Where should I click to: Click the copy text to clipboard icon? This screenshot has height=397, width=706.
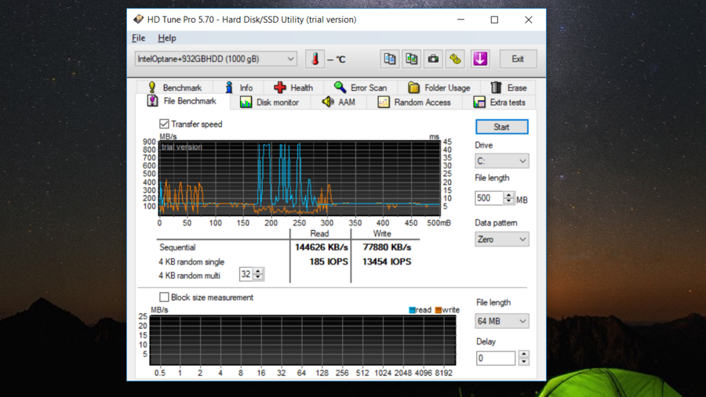(x=389, y=59)
